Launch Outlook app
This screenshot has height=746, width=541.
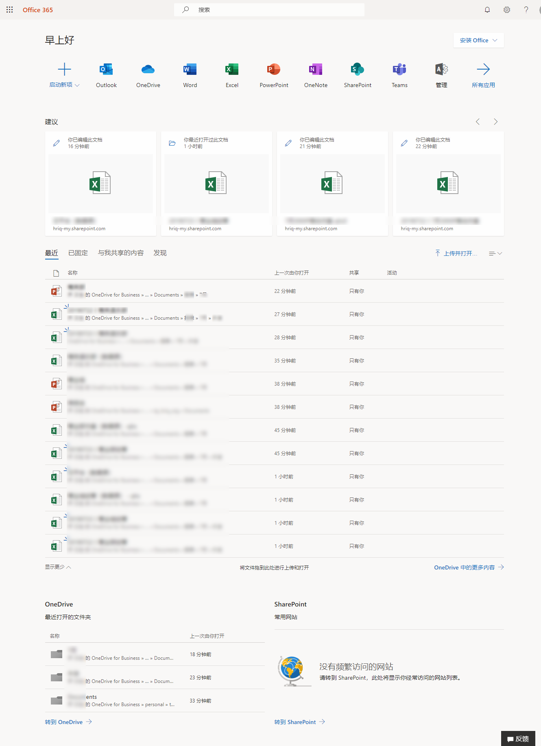tap(106, 75)
